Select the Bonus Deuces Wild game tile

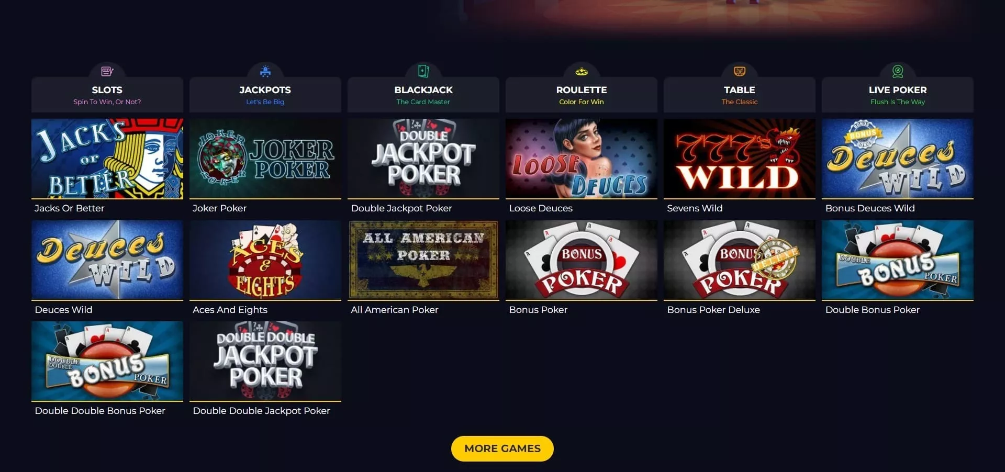click(898, 159)
